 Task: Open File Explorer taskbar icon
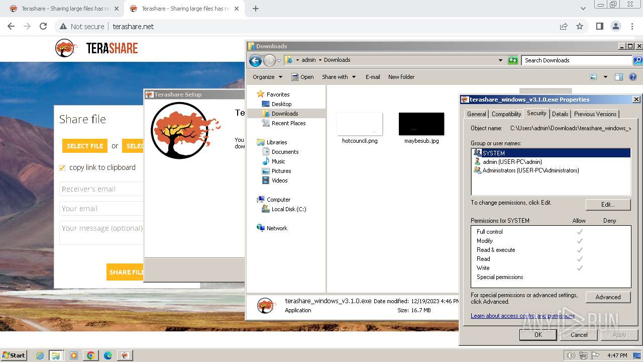click(56, 355)
